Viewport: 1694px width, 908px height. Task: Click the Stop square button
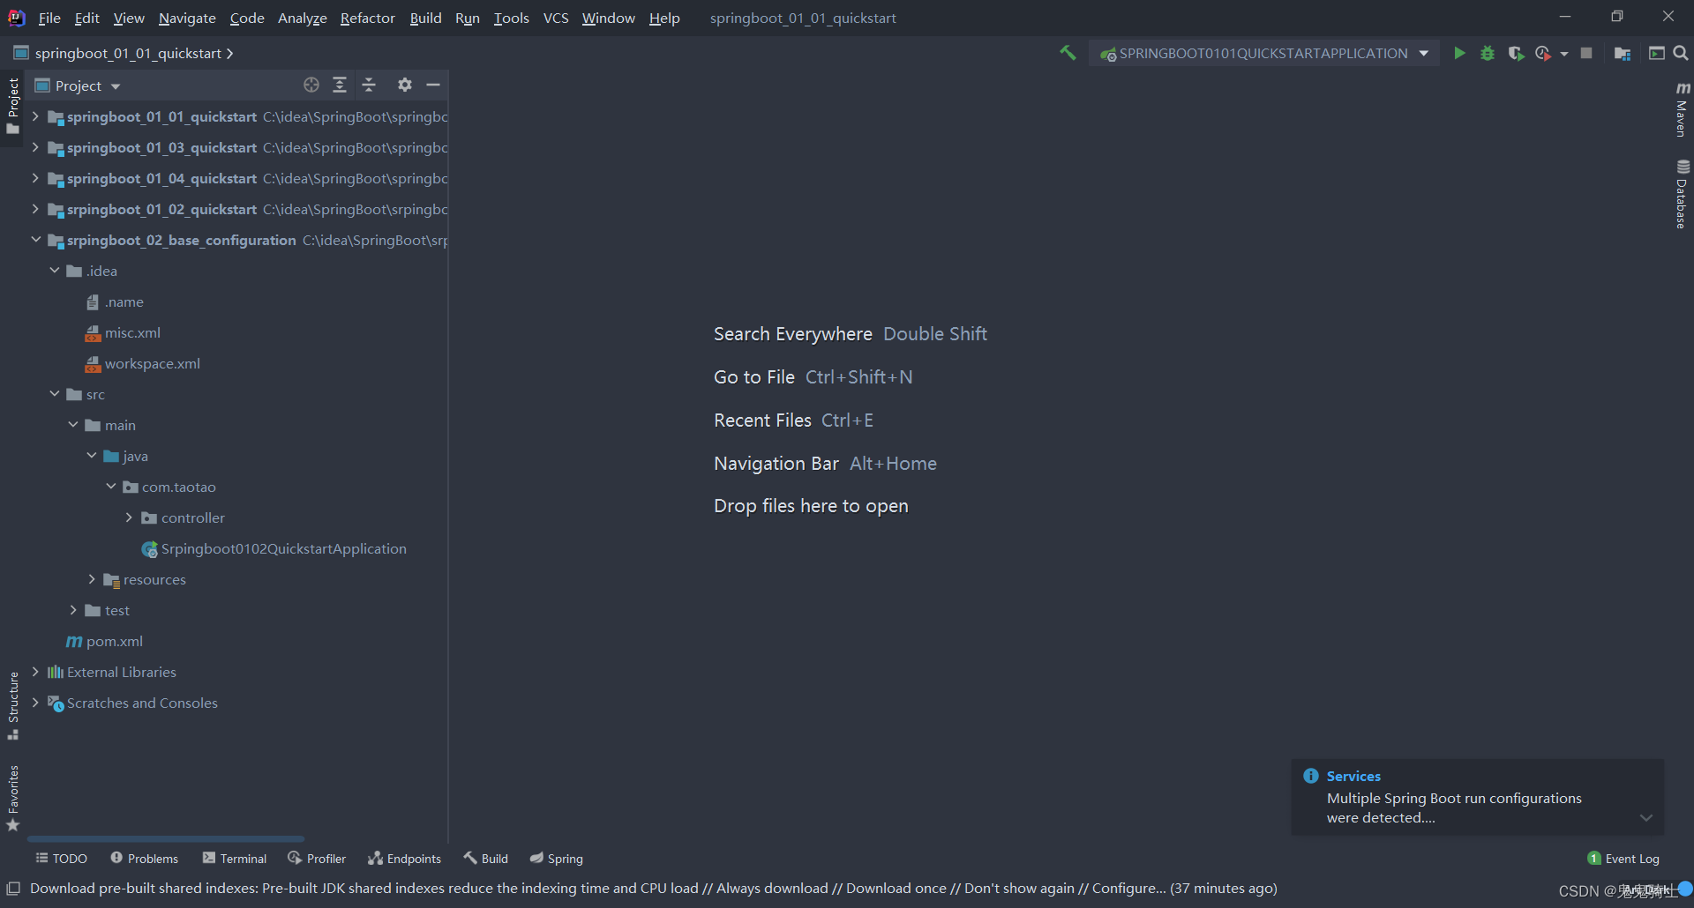pos(1586,54)
